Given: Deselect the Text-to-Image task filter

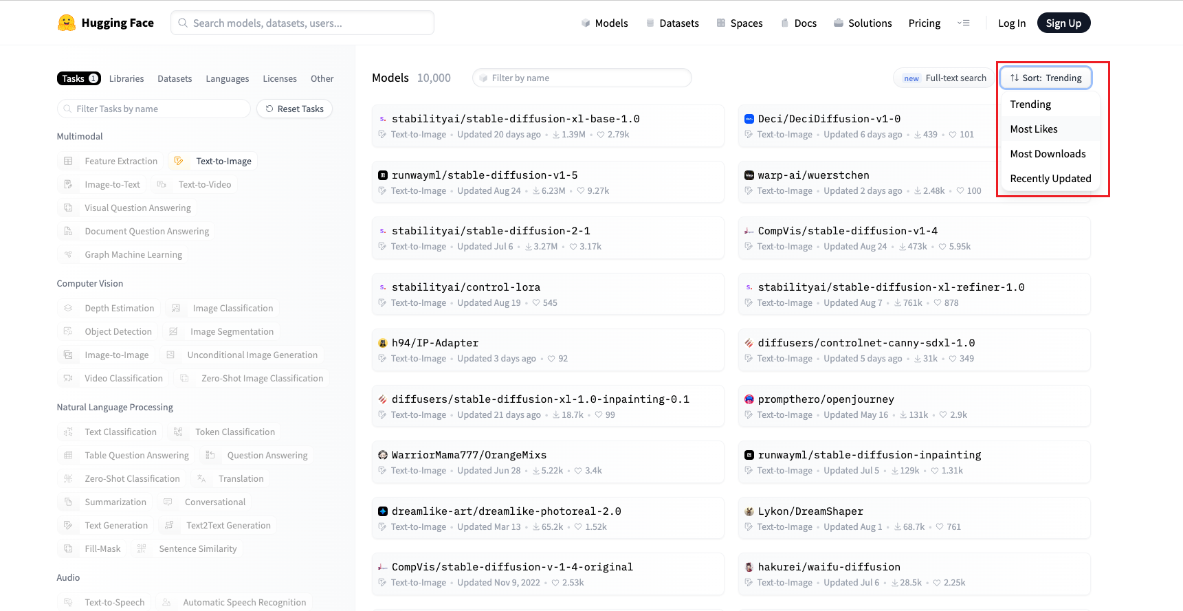Looking at the screenshot, I should click(x=214, y=161).
